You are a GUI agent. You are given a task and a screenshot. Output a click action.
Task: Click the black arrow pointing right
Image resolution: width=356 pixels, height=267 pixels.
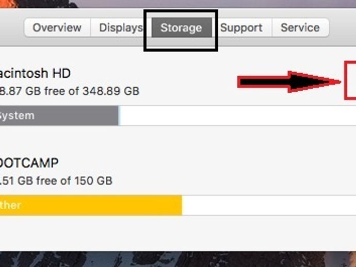[x=286, y=81]
